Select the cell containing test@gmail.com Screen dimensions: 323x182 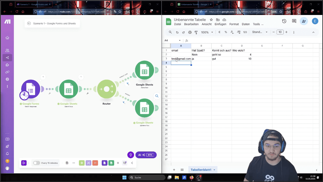pyautogui.click(x=181, y=59)
